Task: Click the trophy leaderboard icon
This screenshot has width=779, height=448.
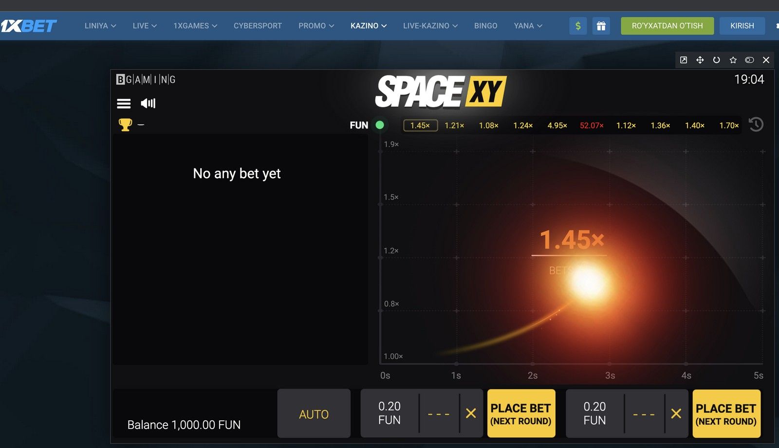Action: point(125,125)
